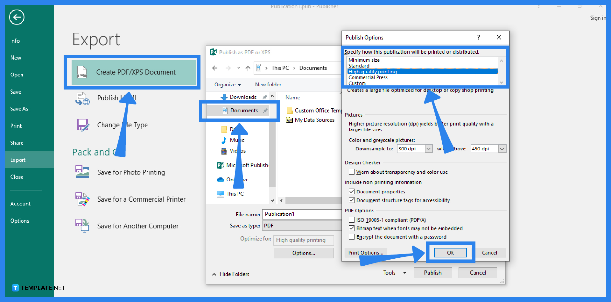Click the back arrow in the save dialog
Viewport: 611px width, 302px height.
tap(215, 68)
